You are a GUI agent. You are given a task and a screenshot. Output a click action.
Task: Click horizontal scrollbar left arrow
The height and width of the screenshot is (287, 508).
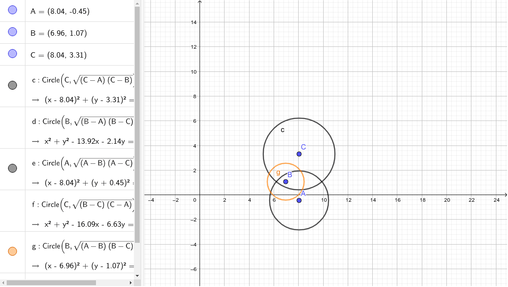pos(4,283)
